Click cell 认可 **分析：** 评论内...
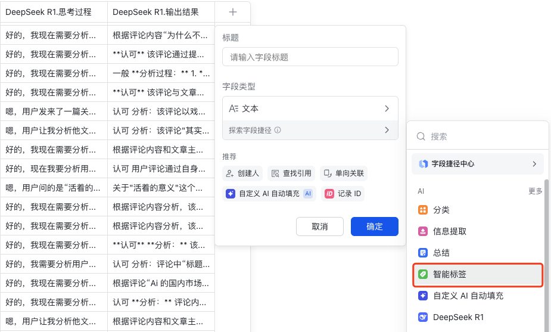This screenshot has width=551, height=332. pos(161,302)
